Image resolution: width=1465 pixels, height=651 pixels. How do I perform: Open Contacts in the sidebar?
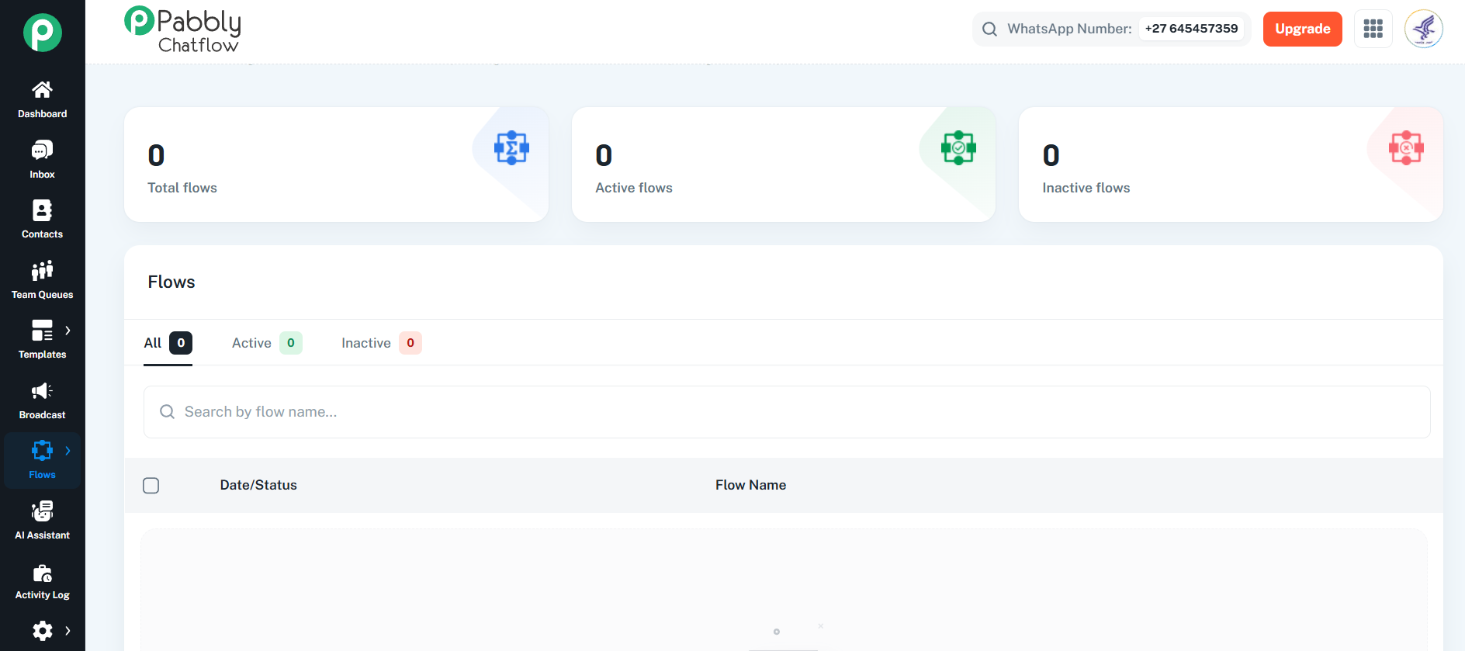(x=42, y=220)
